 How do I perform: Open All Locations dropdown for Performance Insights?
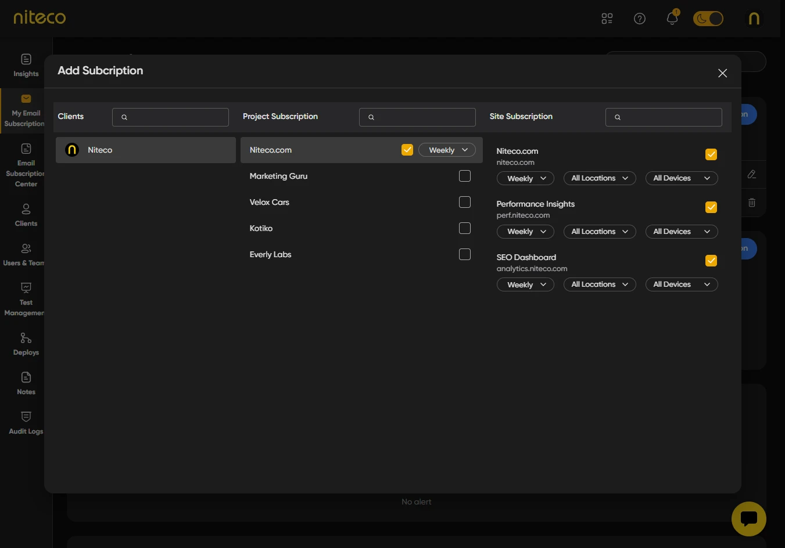[x=600, y=232]
